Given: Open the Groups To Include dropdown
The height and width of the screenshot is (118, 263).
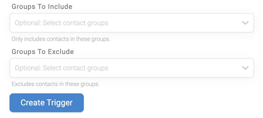Looking at the screenshot, I should point(132,23).
